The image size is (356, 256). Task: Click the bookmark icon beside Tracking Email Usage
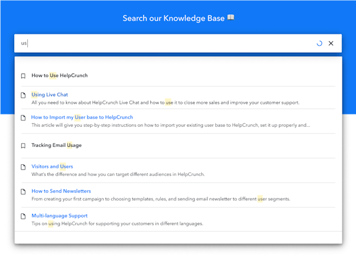click(23, 146)
